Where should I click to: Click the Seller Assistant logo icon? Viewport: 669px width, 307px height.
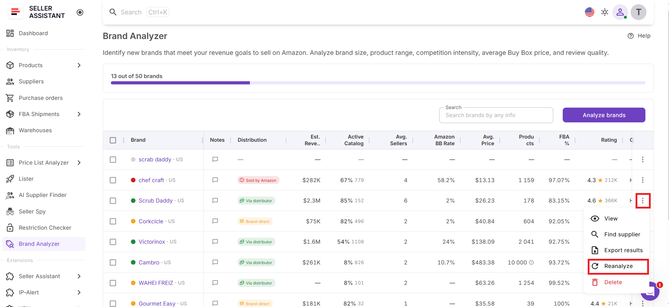[x=15, y=12]
